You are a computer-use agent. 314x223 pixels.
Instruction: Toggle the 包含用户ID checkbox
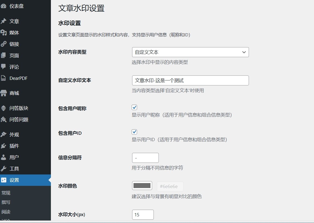134,132
